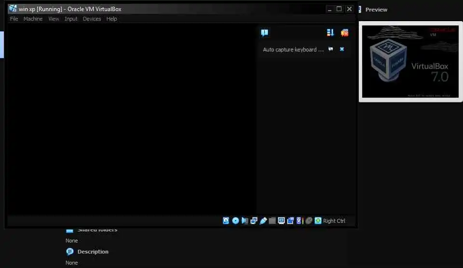This screenshot has height=268, width=463.
Task: Click the audio indicator in status bar
Action: [245, 220]
